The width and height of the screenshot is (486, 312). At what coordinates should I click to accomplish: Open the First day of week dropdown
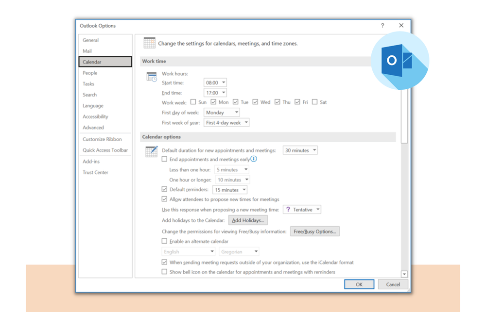click(222, 113)
